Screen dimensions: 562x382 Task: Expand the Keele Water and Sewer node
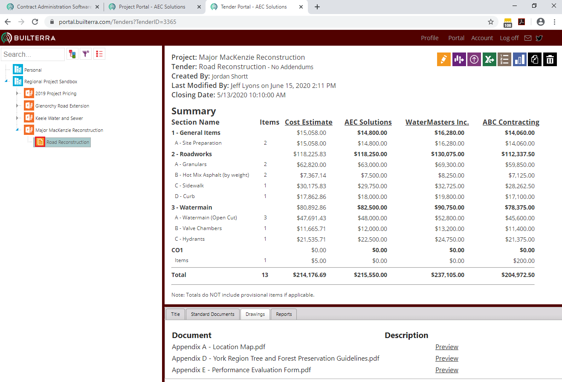(x=17, y=118)
